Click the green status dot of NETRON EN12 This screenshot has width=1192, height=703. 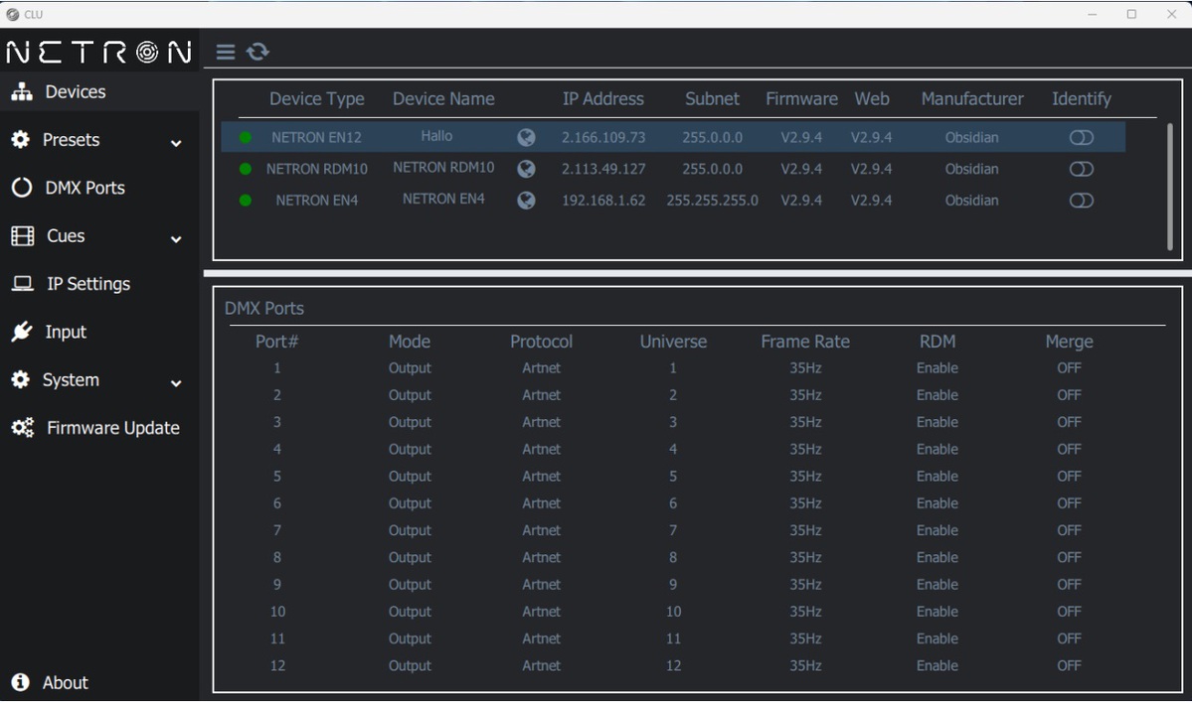(245, 137)
